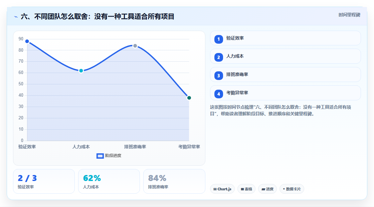Open the 2 / 3 验证效率 card

[x=44, y=181]
